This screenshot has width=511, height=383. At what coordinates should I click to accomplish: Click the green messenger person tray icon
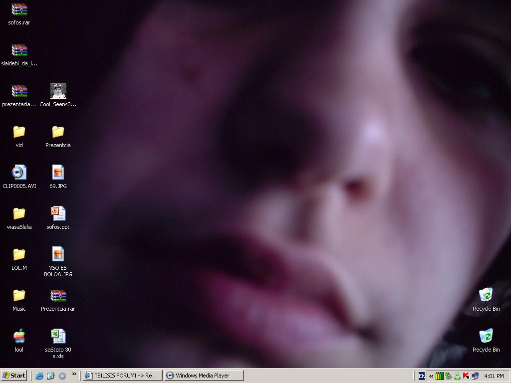pyautogui.click(x=457, y=376)
